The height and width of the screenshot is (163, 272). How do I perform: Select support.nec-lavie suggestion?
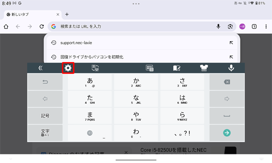(x=142, y=43)
